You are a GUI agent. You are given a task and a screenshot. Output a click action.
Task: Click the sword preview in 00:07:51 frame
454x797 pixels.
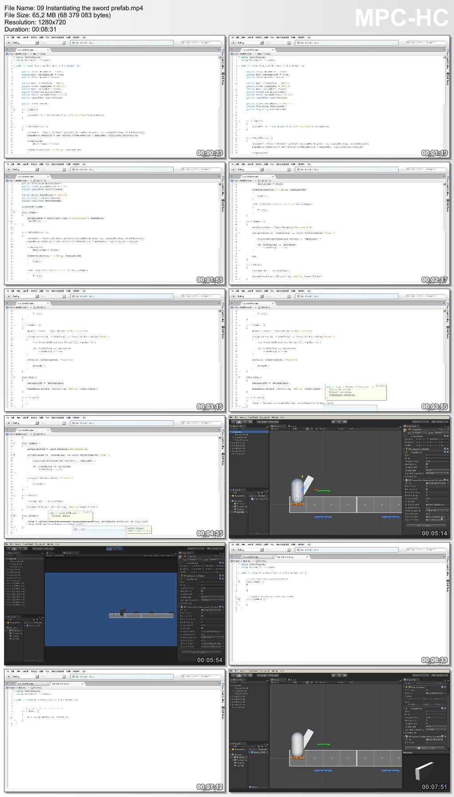pos(424,771)
